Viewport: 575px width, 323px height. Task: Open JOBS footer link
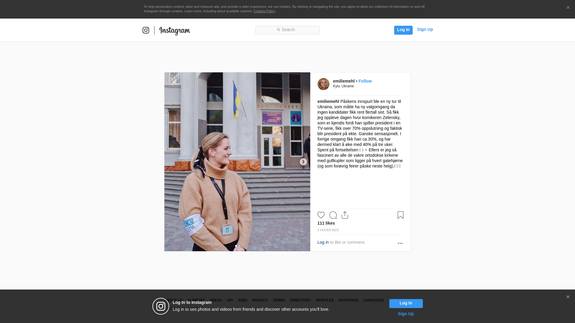click(x=243, y=300)
